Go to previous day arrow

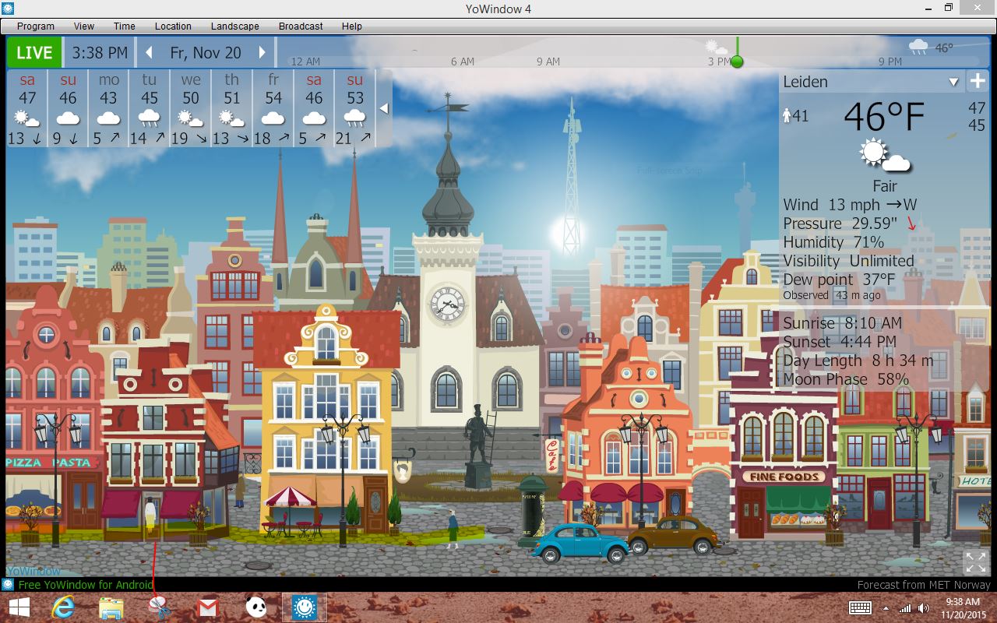(x=150, y=53)
